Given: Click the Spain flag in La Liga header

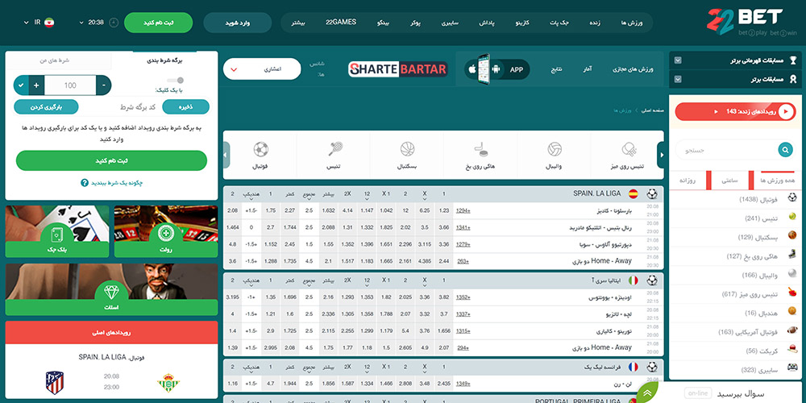Looking at the screenshot, I should tap(634, 193).
